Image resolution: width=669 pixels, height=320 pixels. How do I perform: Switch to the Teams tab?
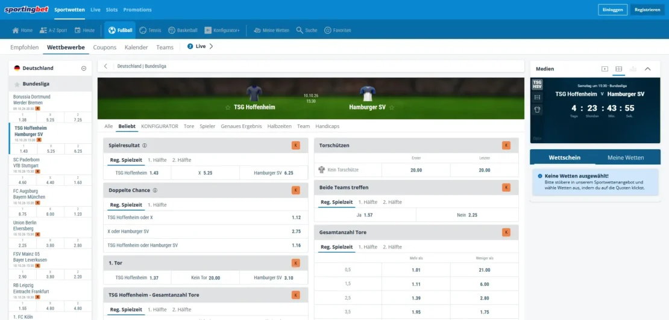tap(165, 48)
